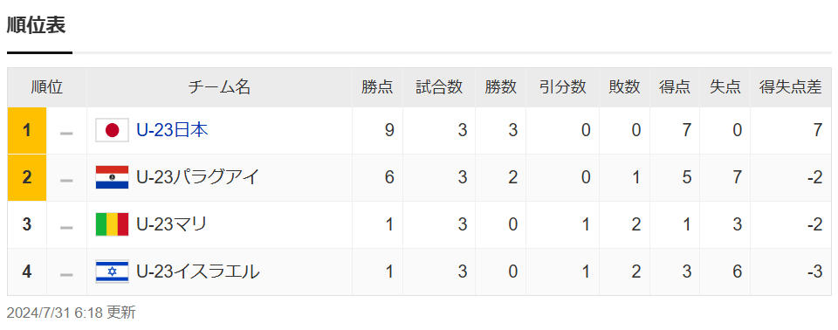
Task: Click rank change dash icon for Paraguay
Action: [x=67, y=180]
